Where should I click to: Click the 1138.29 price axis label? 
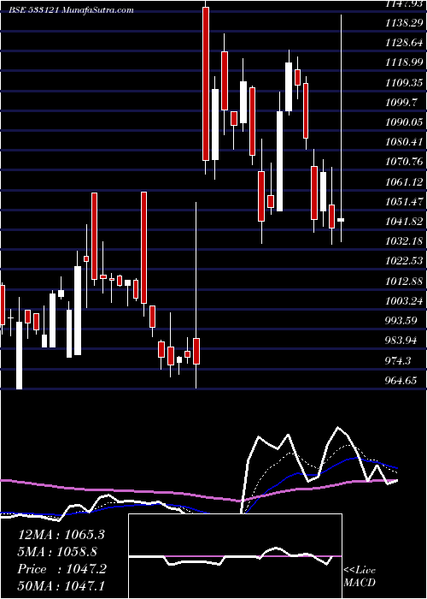(404, 23)
